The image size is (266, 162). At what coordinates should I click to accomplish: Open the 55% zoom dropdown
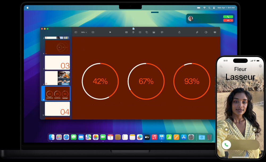pos(84,32)
